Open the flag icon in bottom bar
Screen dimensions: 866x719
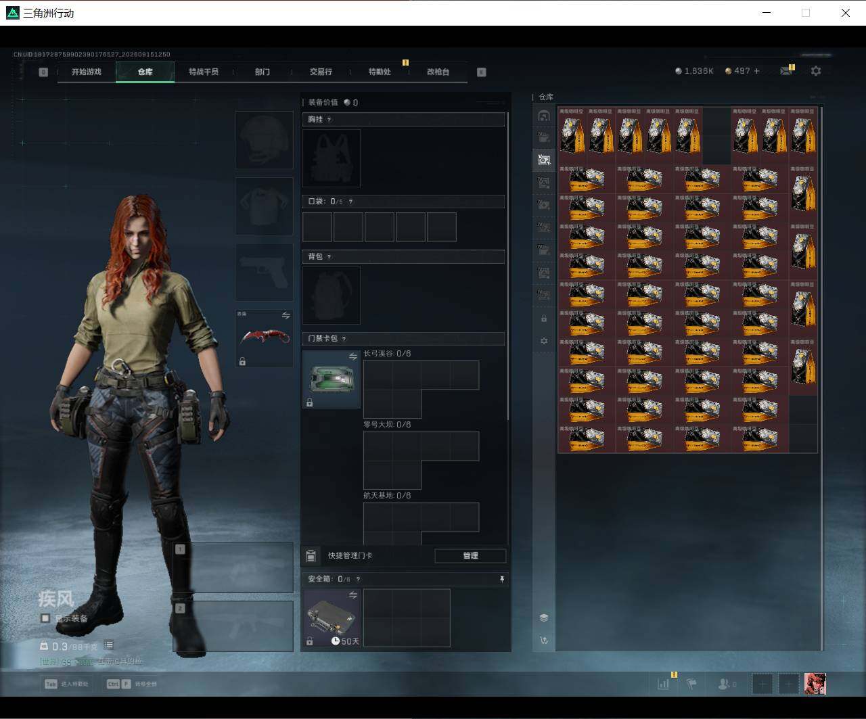pyautogui.click(x=691, y=684)
